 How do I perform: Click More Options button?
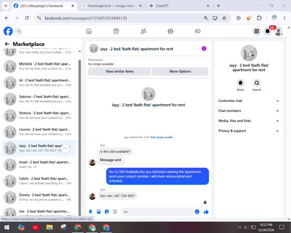(180, 72)
